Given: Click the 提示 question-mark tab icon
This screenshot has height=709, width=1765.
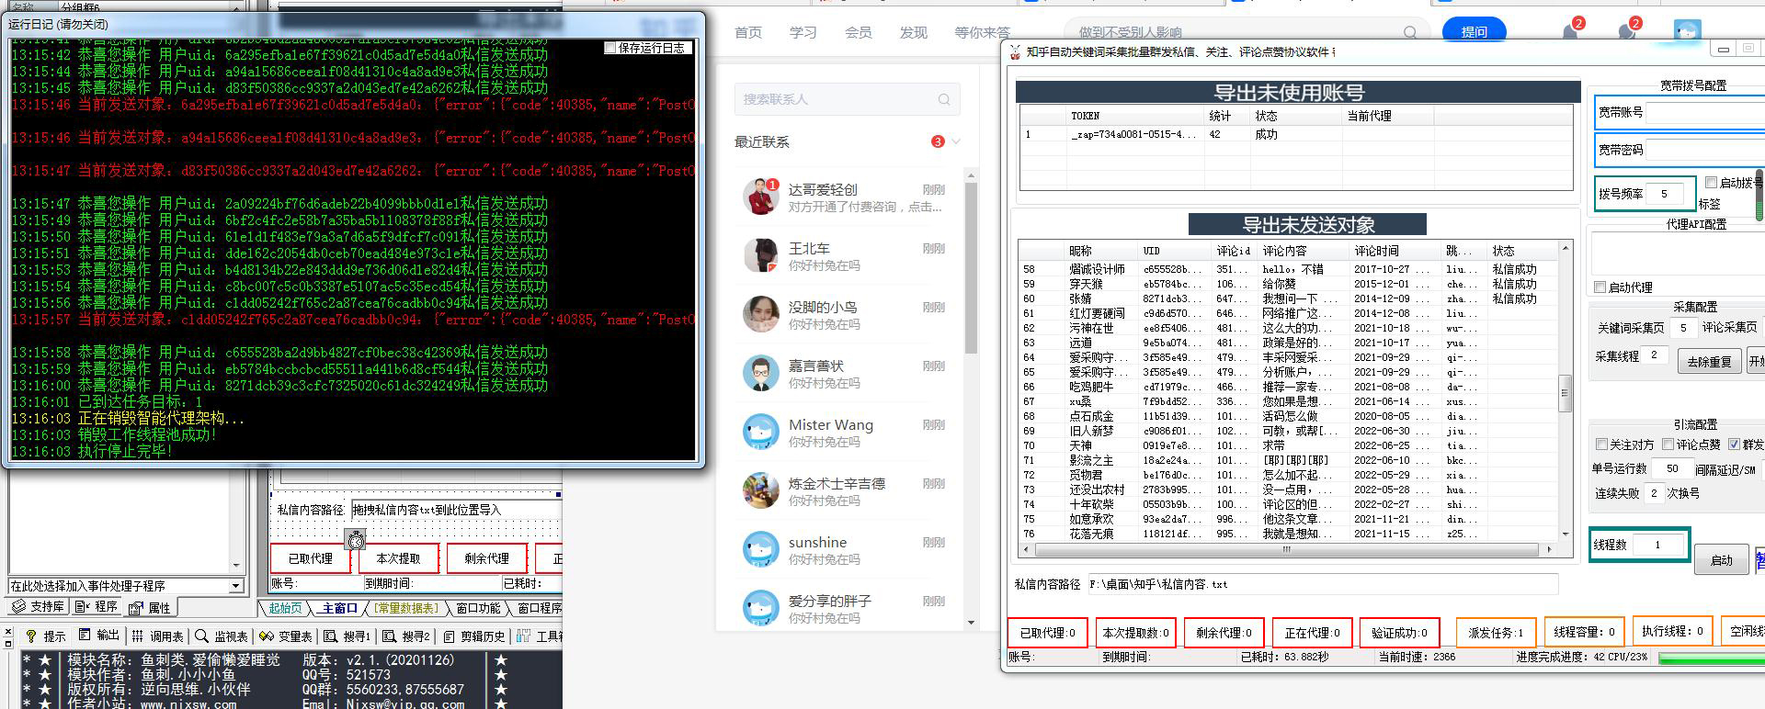Looking at the screenshot, I should point(31,636).
